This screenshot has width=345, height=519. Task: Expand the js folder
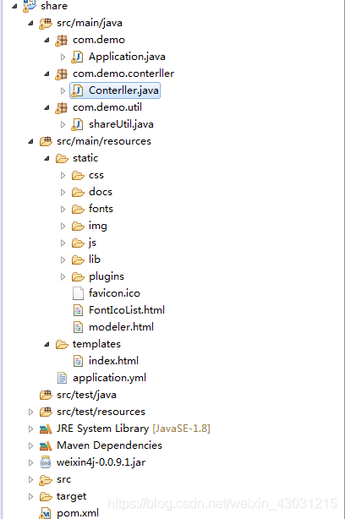coord(63,243)
